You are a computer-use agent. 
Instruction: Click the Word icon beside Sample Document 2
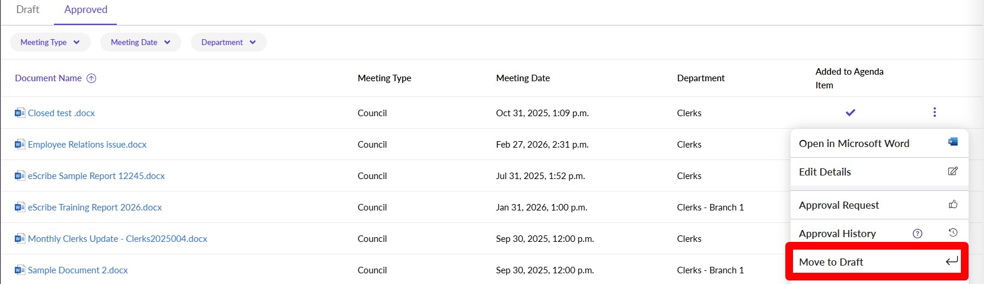pos(20,270)
